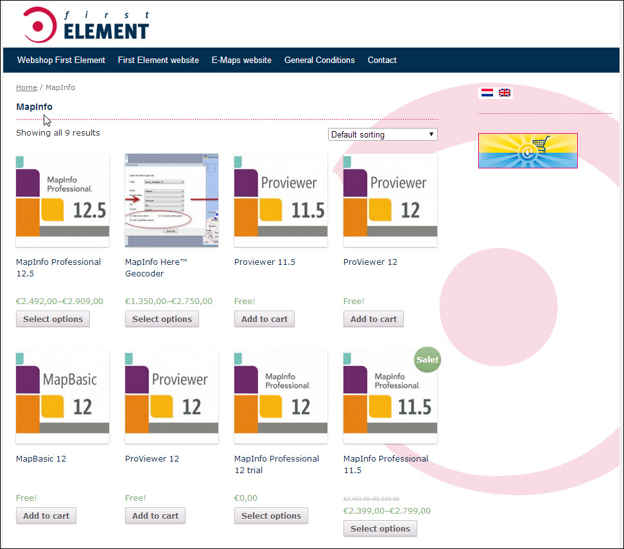Screen dimensions: 624x549
Task: Open the Default sorting dropdown
Action: 383,134
